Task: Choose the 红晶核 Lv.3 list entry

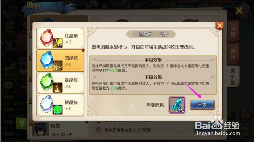Action: coord(60,38)
